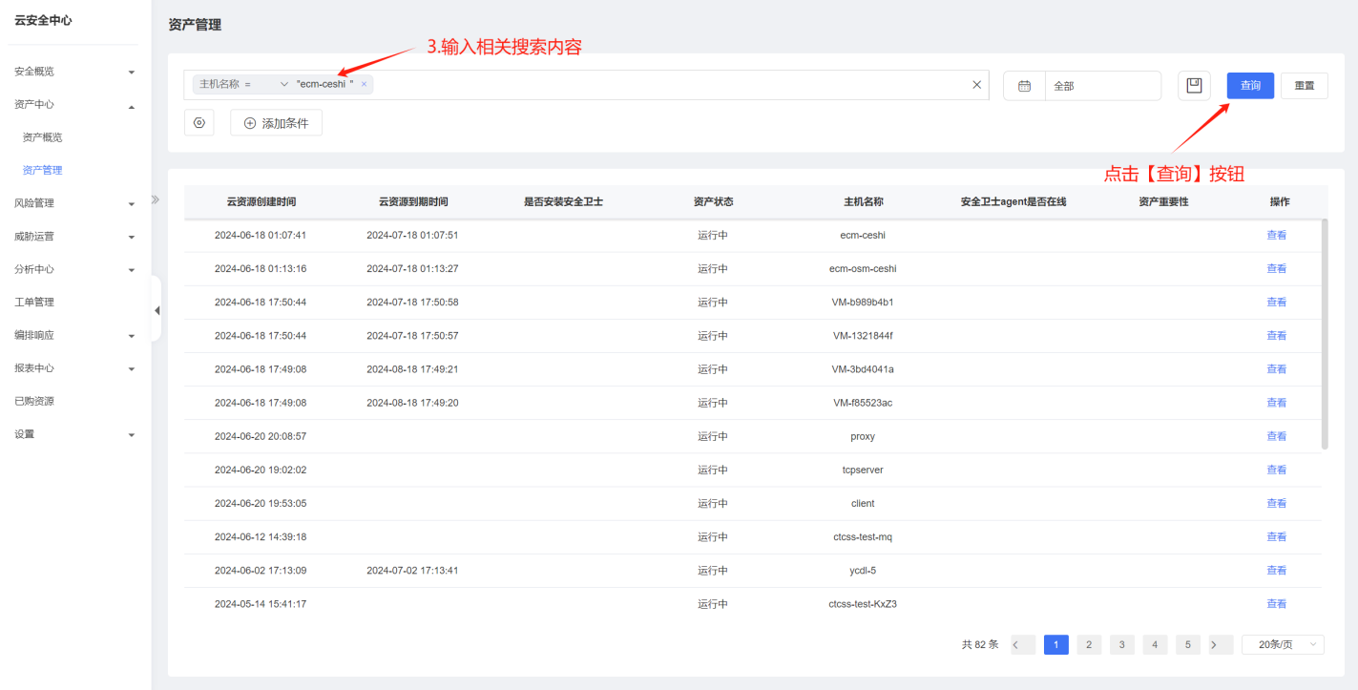Click the 共 82 条 total count text

tap(980, 645)
